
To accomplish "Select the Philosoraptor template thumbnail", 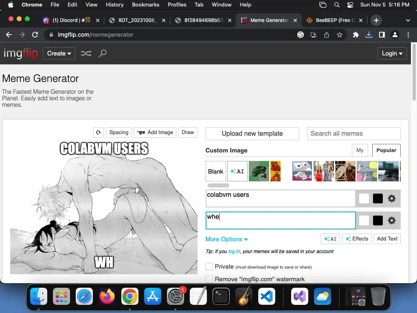I will tap(259, 172).
